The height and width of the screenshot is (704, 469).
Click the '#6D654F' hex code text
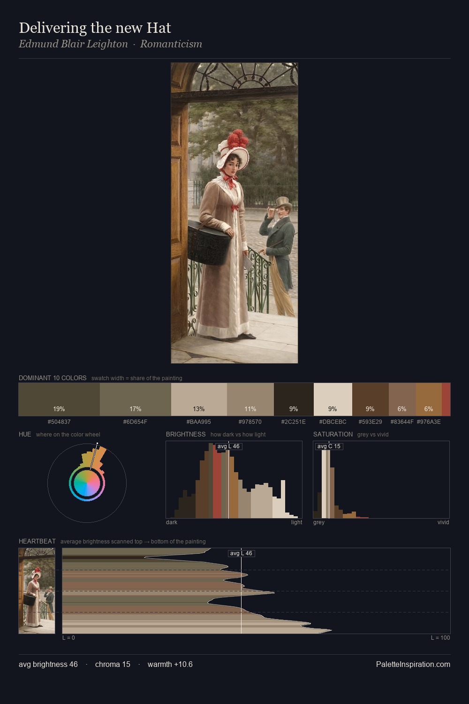tap(136, 422)
